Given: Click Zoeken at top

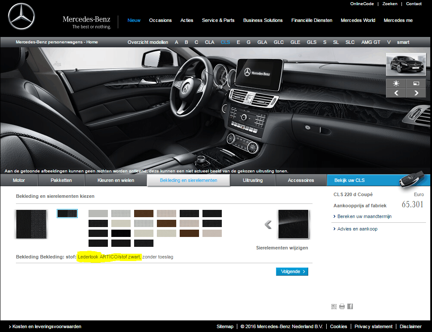Looking at the screenshot, I should 390,4.
